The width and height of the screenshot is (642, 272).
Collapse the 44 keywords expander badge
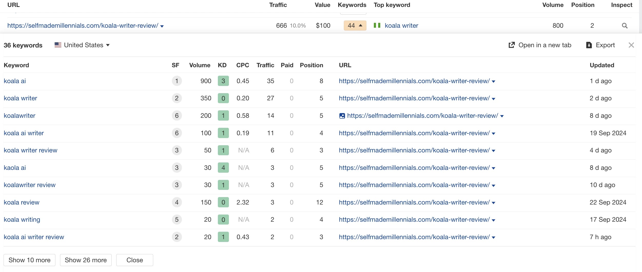[x=355, y=26]
